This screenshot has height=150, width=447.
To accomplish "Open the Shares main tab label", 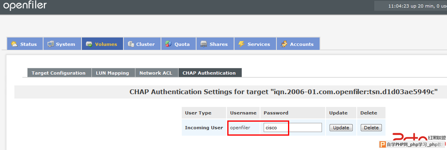I will tap(219, 44).
